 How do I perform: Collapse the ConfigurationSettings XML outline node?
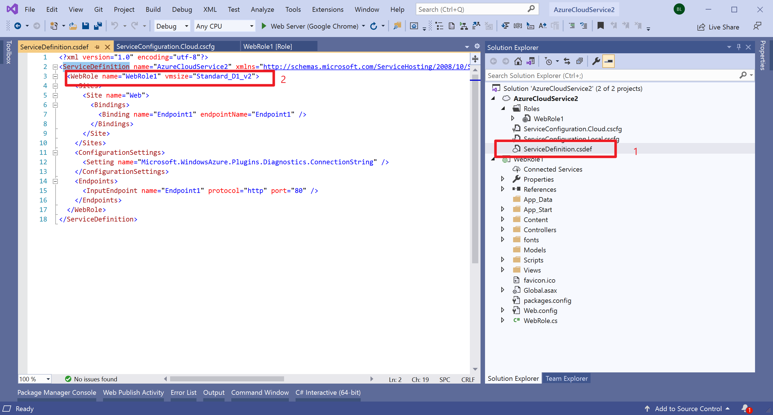point(55,153)
